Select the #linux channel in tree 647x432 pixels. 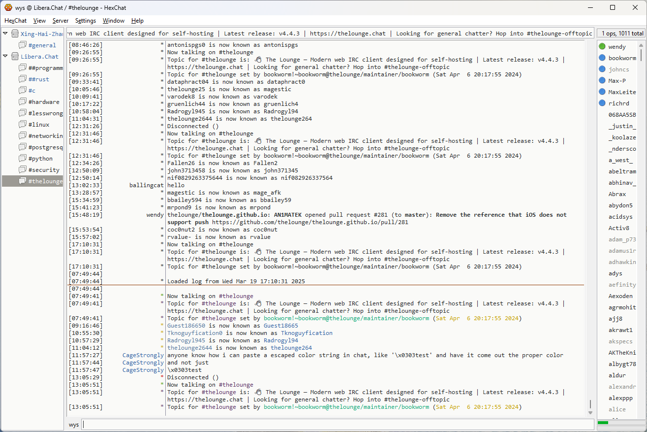click(x=38, y=125)
